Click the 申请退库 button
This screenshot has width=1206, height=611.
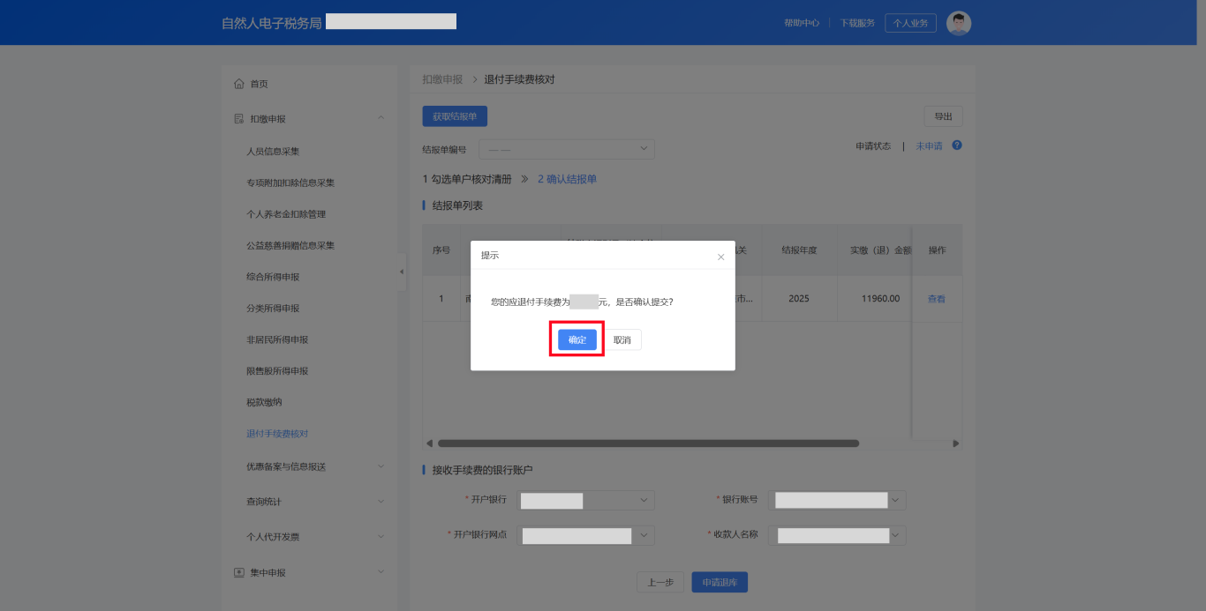[719, 582]
